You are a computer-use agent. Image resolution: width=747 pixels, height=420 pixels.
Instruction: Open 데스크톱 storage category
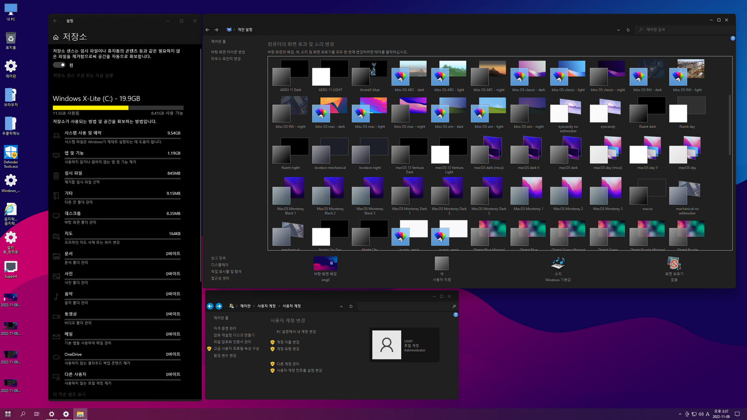click(117, 218)
